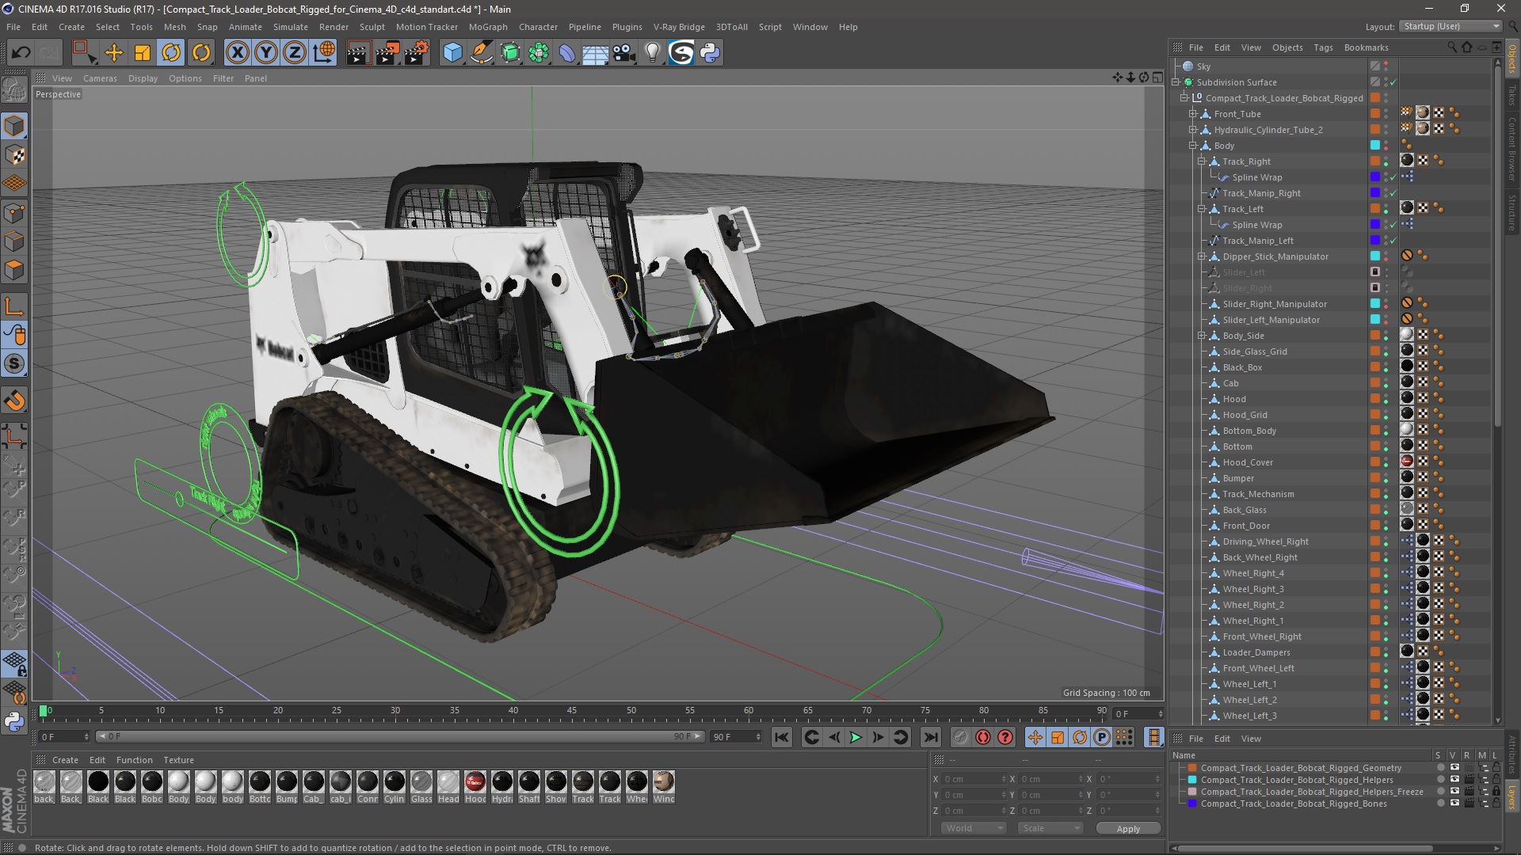Click the X position input field
1521x855 pixels.
[974, 779]
